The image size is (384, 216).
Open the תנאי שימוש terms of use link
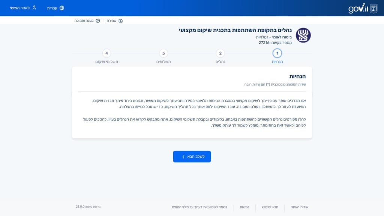click(270, 207)
